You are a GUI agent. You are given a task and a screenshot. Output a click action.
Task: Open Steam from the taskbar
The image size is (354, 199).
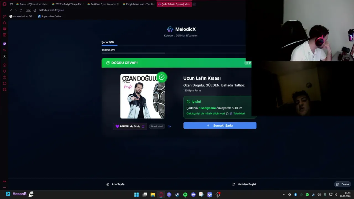coord(177,195)
